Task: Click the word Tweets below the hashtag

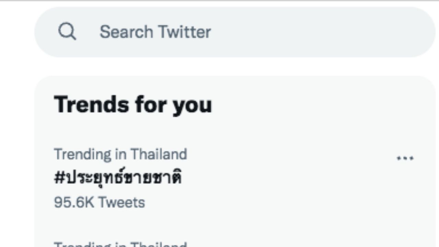Action: click(x=122, y=202)
